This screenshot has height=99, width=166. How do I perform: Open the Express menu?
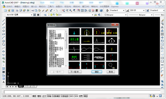pos(115,6)
